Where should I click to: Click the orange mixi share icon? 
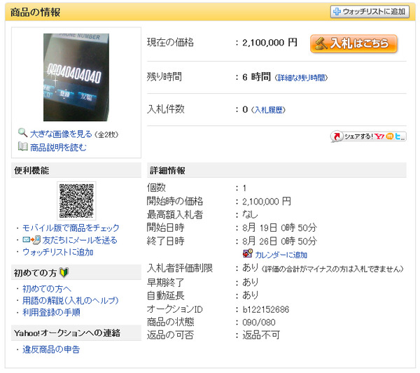tap(390, 136)
